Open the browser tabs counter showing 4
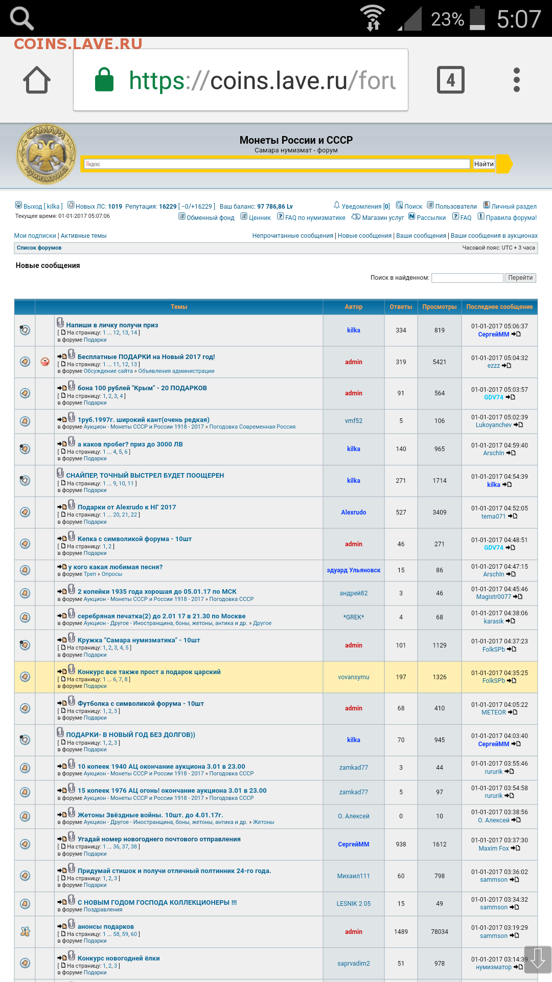Image resolution: width=552 pixels, height=982 pixels. pyautogui.click(x=451, y=80)
